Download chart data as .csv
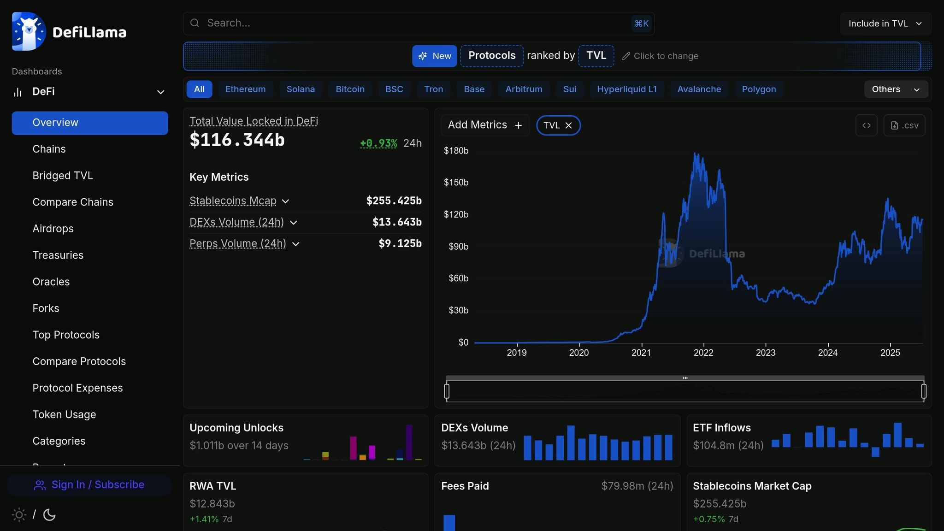 click(904, 125)
